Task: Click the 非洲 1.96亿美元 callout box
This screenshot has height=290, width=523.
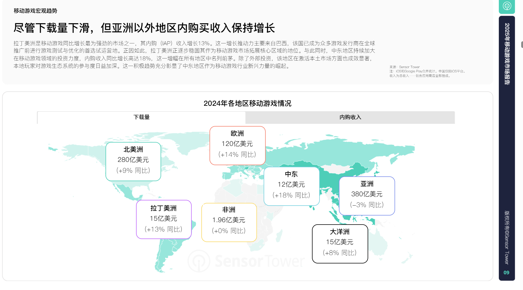Action: pos(229,222)
